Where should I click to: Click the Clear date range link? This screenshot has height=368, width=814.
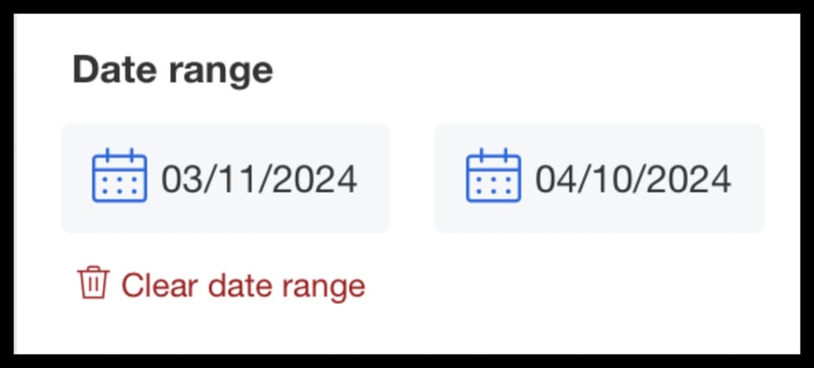pyautogui.click(x=242, y=286)
